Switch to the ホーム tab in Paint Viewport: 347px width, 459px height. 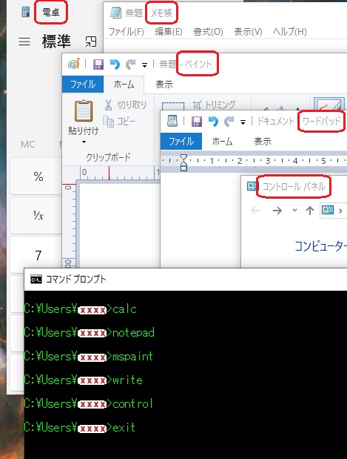point(124,85)
